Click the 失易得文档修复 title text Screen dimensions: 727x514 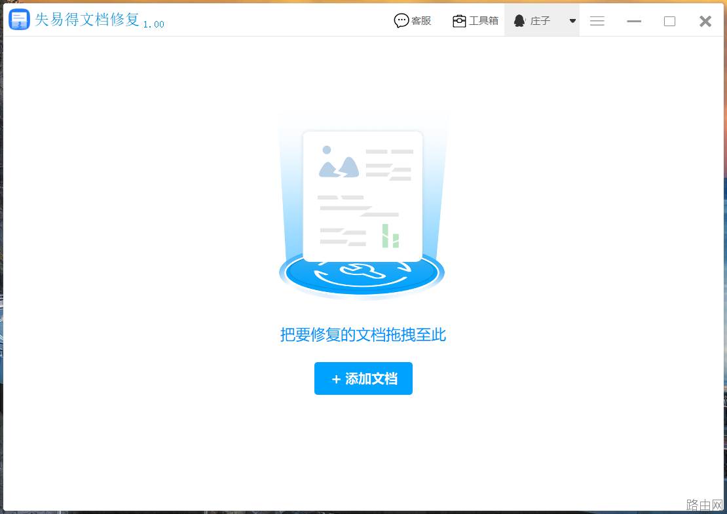click(87, 20)
